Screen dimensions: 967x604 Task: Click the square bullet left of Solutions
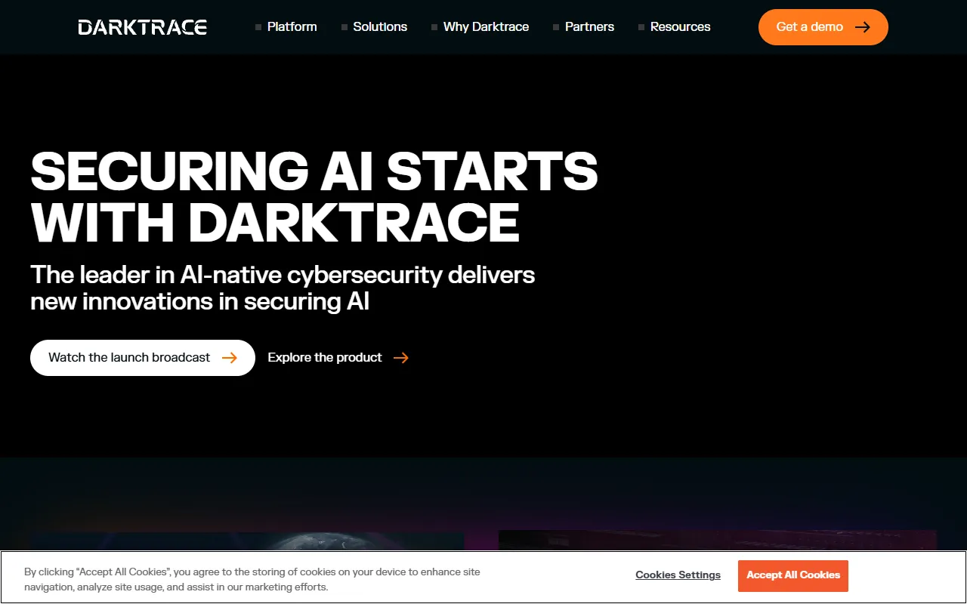click(x=344, y=27)
